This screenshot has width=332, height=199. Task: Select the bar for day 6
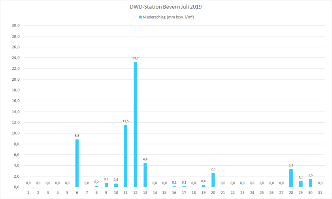[77, 163]
